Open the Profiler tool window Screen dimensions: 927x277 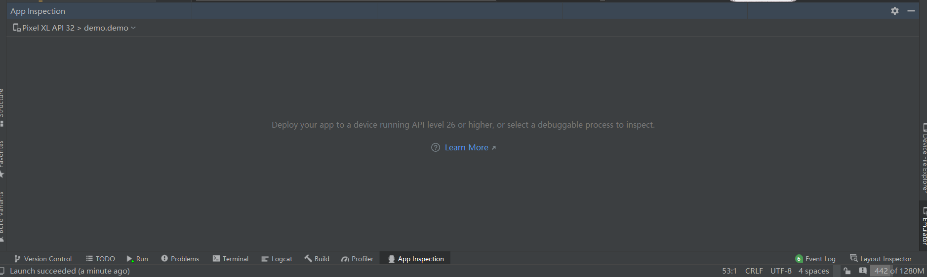coord(357,259)
